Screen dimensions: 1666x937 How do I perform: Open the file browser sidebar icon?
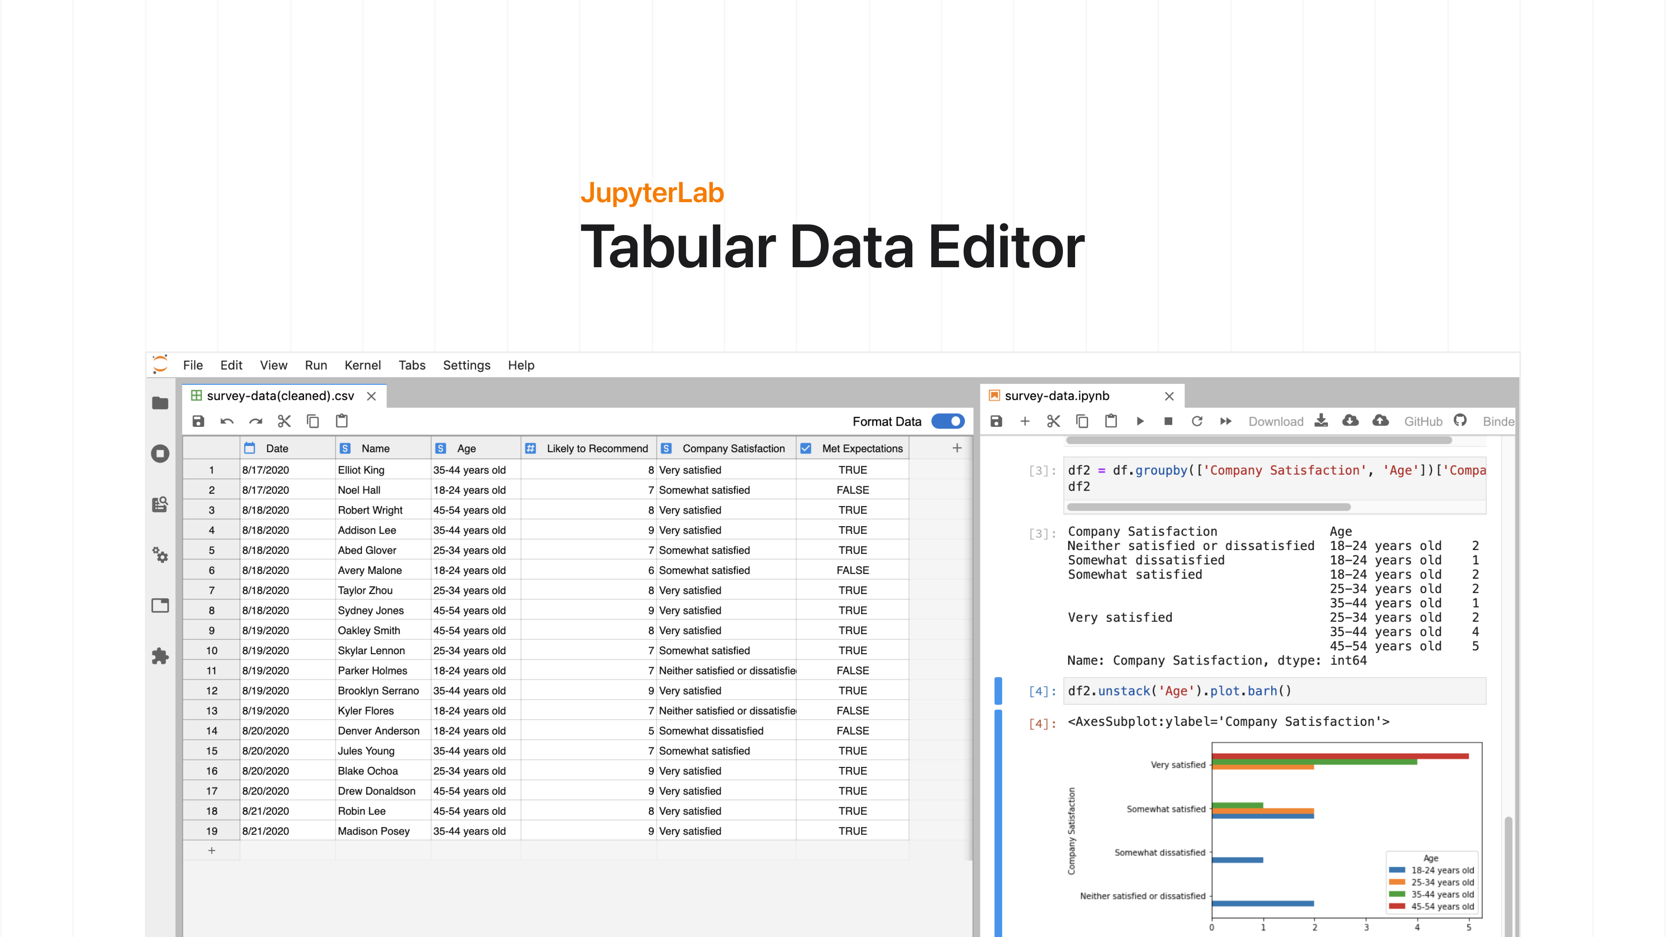pyautogui.click(x=160, y=403)
